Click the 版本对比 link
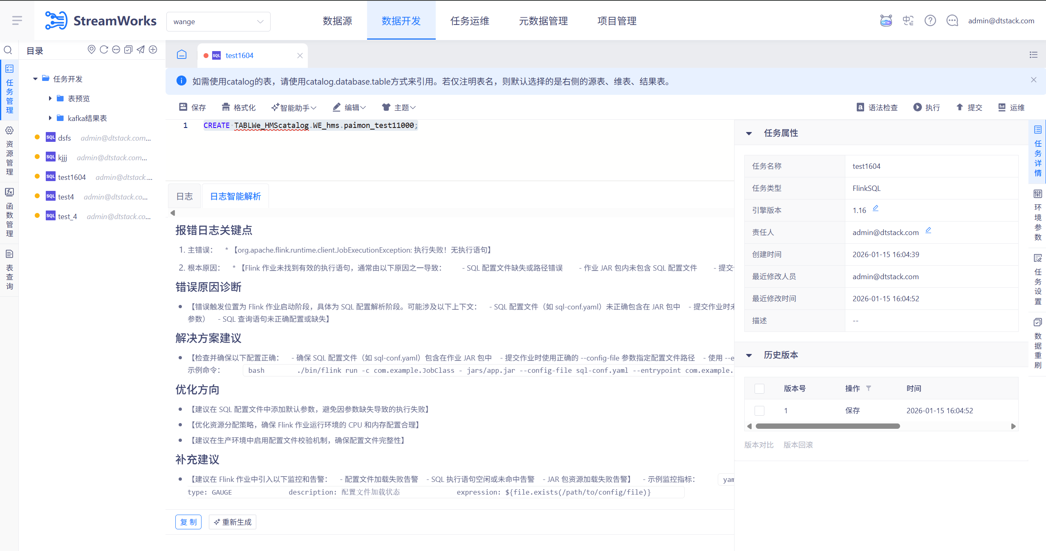 pyautogui.click(x=759, y=445)
